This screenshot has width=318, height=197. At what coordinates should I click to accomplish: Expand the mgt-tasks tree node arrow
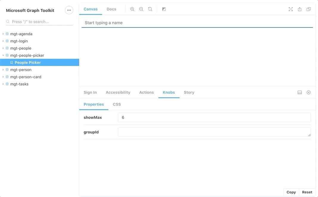pyautogui.click(x=3, y=84)
